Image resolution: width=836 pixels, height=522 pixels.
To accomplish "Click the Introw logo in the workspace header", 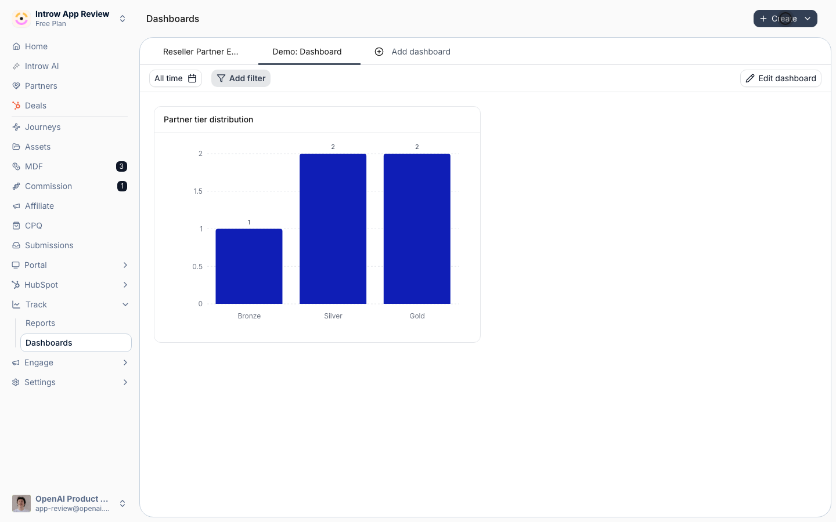I will (21, 19).
